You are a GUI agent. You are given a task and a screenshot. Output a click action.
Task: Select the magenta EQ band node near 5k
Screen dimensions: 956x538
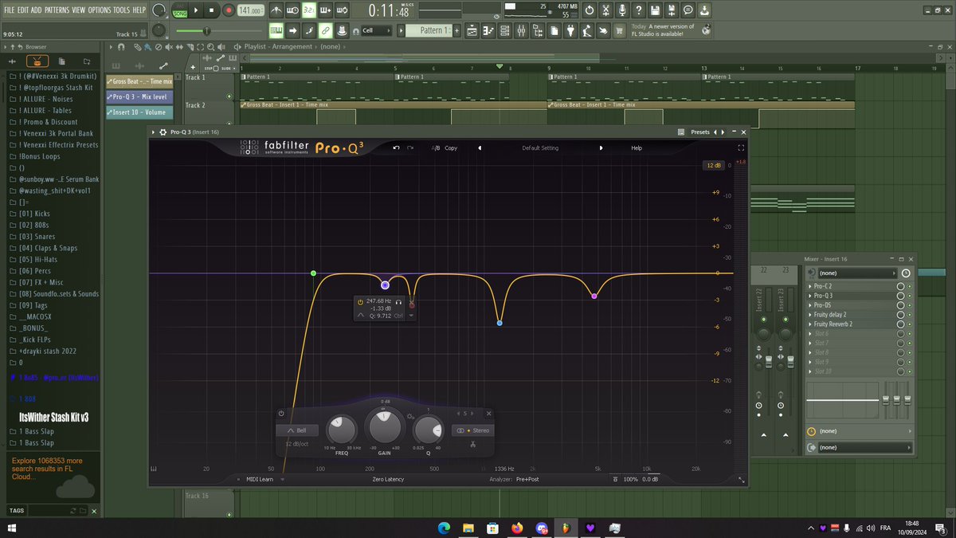coord(594,296)
